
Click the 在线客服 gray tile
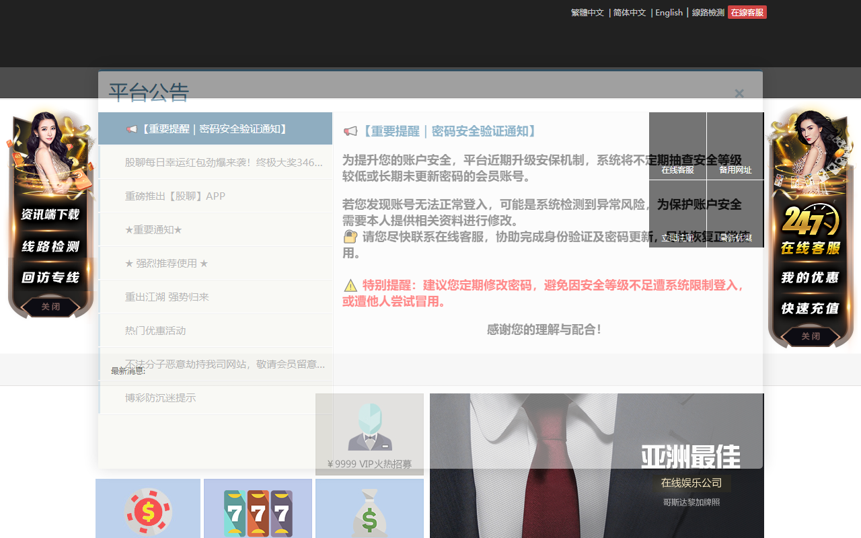point(677,146)
